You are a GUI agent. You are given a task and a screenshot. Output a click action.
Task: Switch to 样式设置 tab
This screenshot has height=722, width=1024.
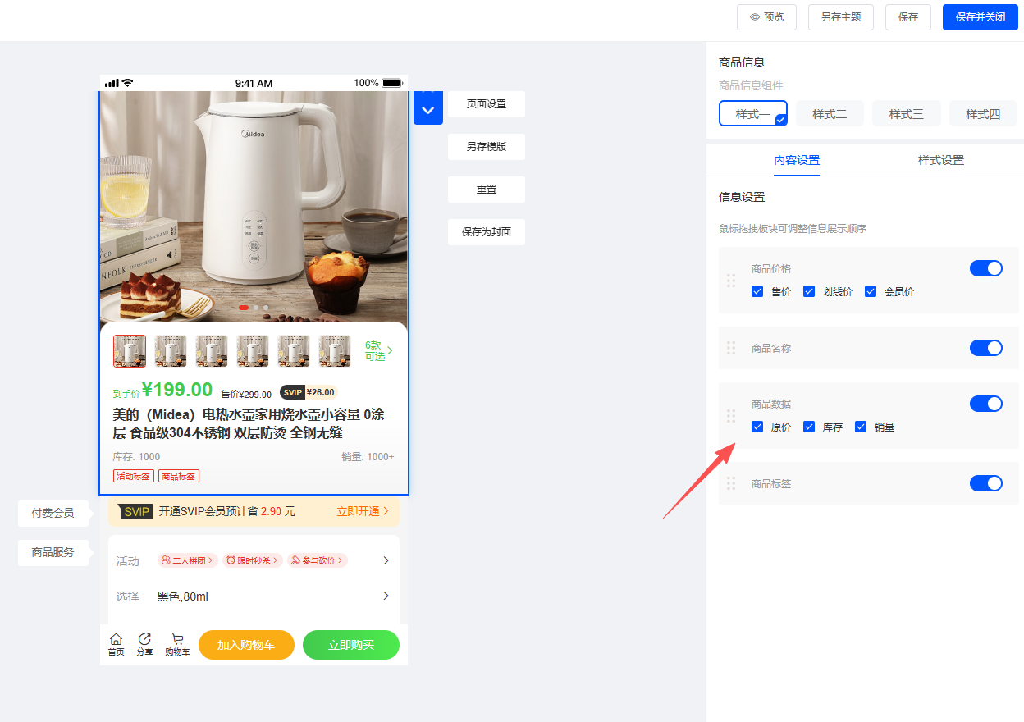941,160
